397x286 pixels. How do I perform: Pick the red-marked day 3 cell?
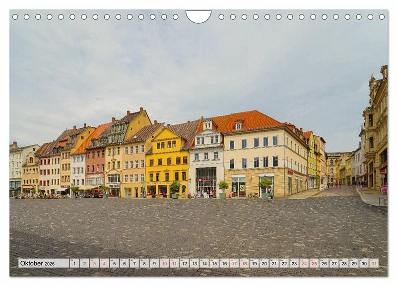pyautogui.click(x=94, y=263)
